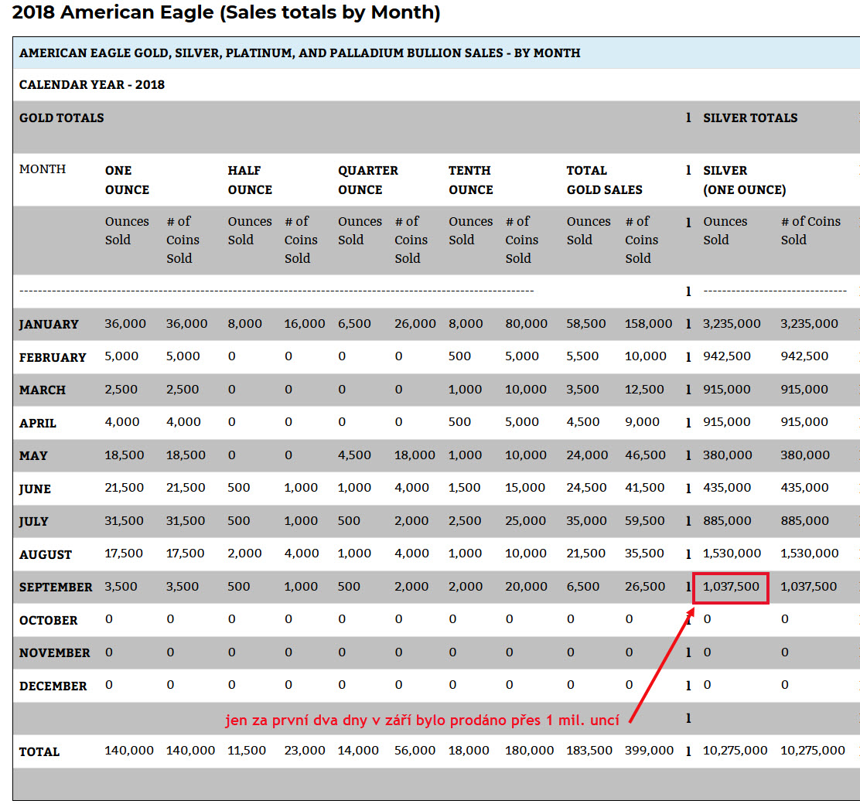The width and height of the screenshot is (860, 804).
Task: Select the quarter-ounce coins total 56,000
Action: [415, 750]
